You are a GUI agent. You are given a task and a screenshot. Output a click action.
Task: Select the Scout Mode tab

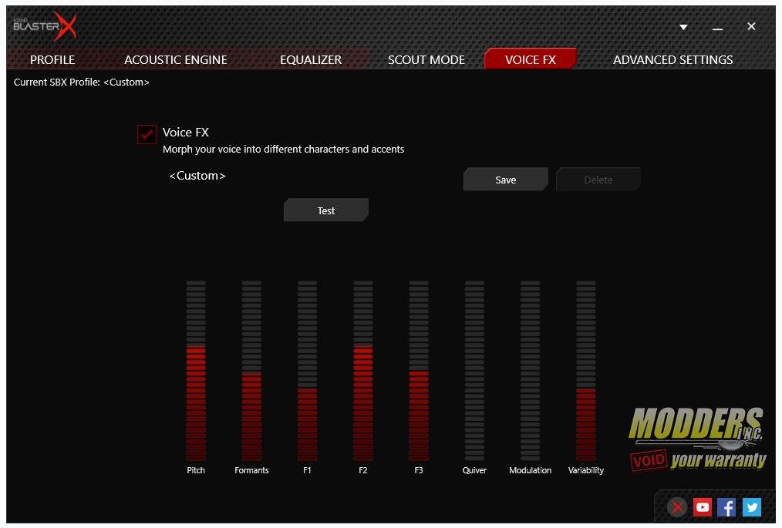[426, 59]
